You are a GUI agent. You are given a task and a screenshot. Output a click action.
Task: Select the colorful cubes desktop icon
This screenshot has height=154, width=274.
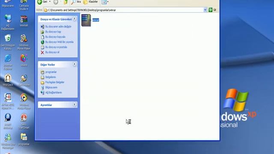tap(24, 60)
